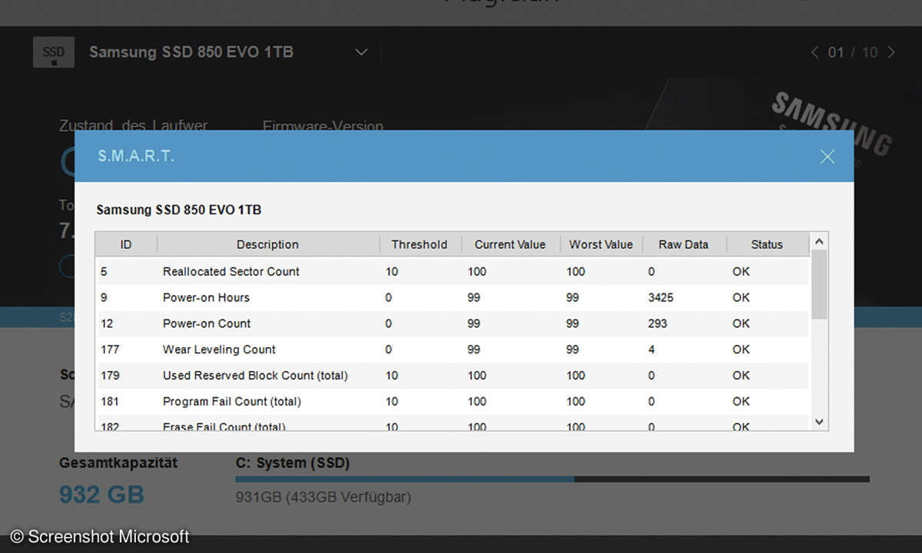
Task: Select "Used Reserved Block Count (total)" description
Action: (x=255, y=376)
